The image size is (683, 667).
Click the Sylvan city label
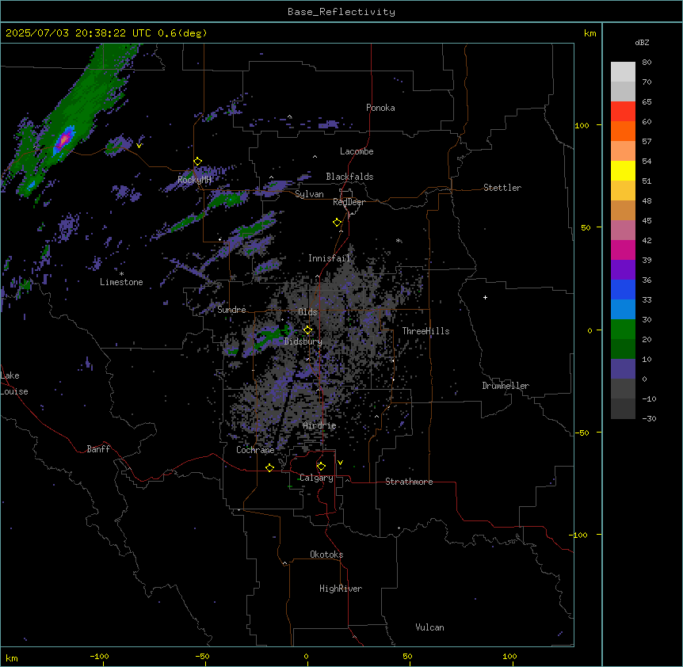tap(309, 194)
